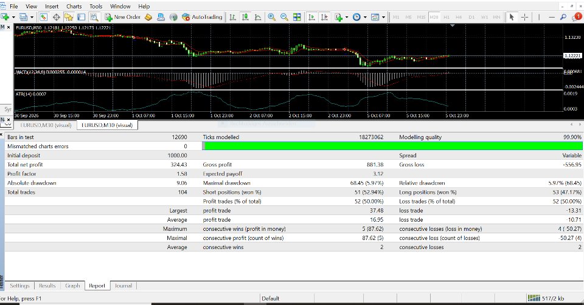Open the tester Settings tab
584x305 pixels.
click(x=19, y=286)
